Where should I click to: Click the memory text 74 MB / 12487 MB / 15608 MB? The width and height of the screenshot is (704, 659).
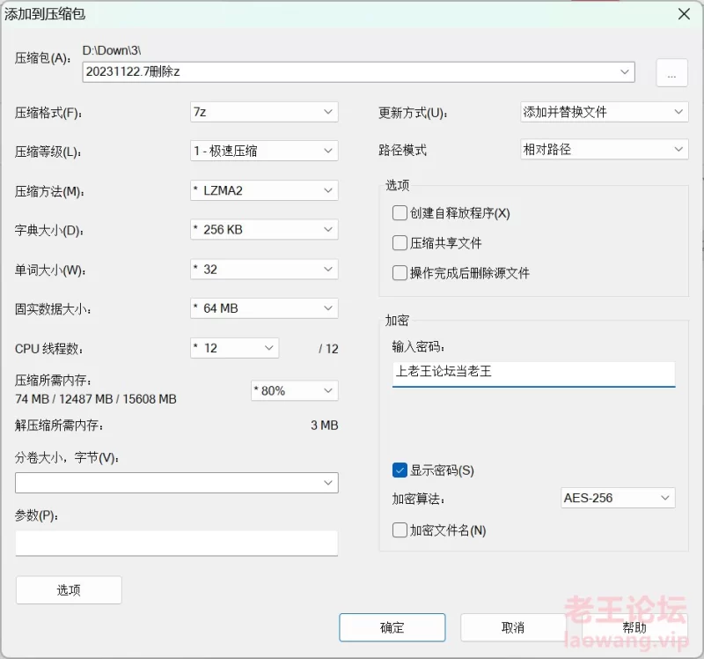(x=96, y=399)
